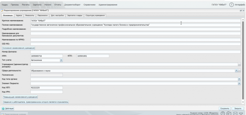Click the exclamation mark notification icon
This screenshot has width=246, height=115.
(231, 5)
